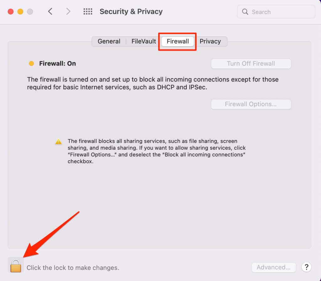Switch to the General tab
This screenshot has width=321, height=281.
pyautogui.click(x=109, y=41)
